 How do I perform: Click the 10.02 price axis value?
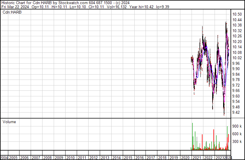pos(237,58)
